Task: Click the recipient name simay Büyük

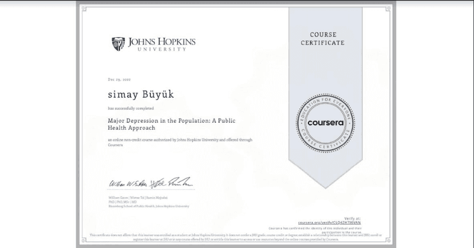Action: coord(135,95)
